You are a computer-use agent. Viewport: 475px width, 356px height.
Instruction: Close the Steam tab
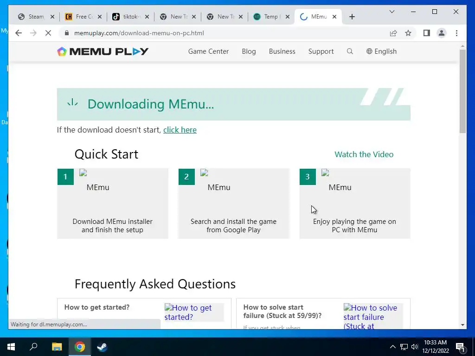[52, 17]
